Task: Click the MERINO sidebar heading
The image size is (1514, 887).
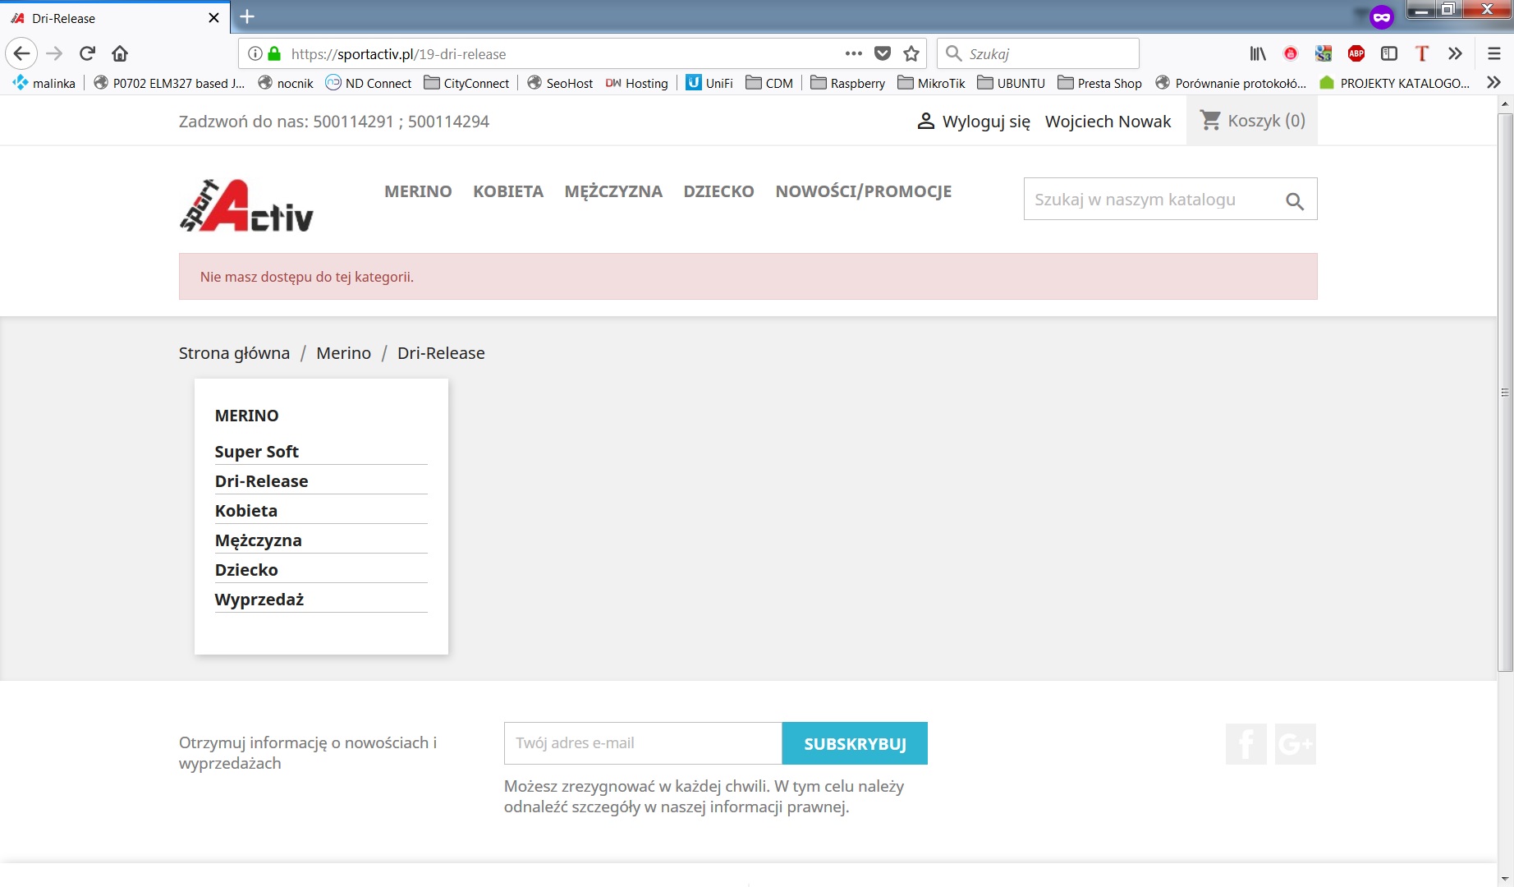Action: pos(246,416)
